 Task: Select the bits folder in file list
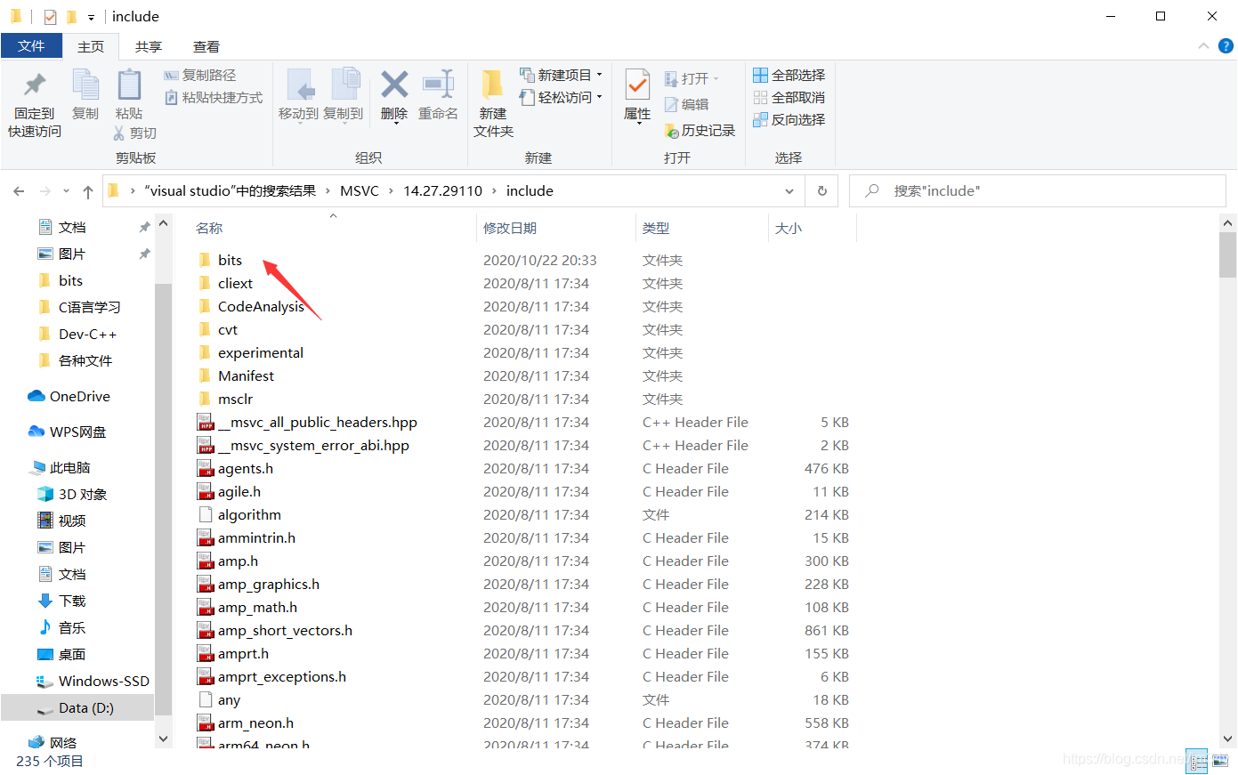(231, 261)
